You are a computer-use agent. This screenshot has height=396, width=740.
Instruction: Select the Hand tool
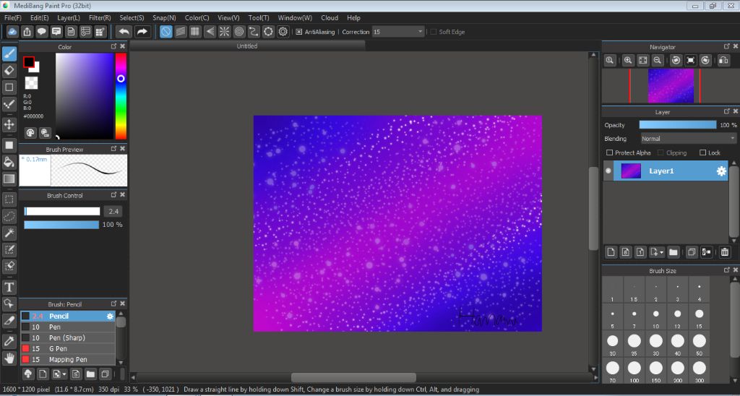[x=9, y=357]
